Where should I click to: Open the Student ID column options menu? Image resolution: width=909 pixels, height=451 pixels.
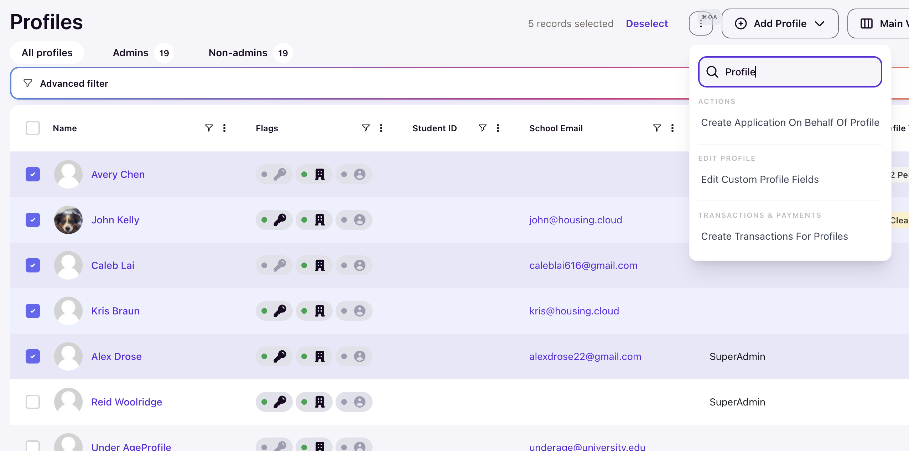[498, 128]
